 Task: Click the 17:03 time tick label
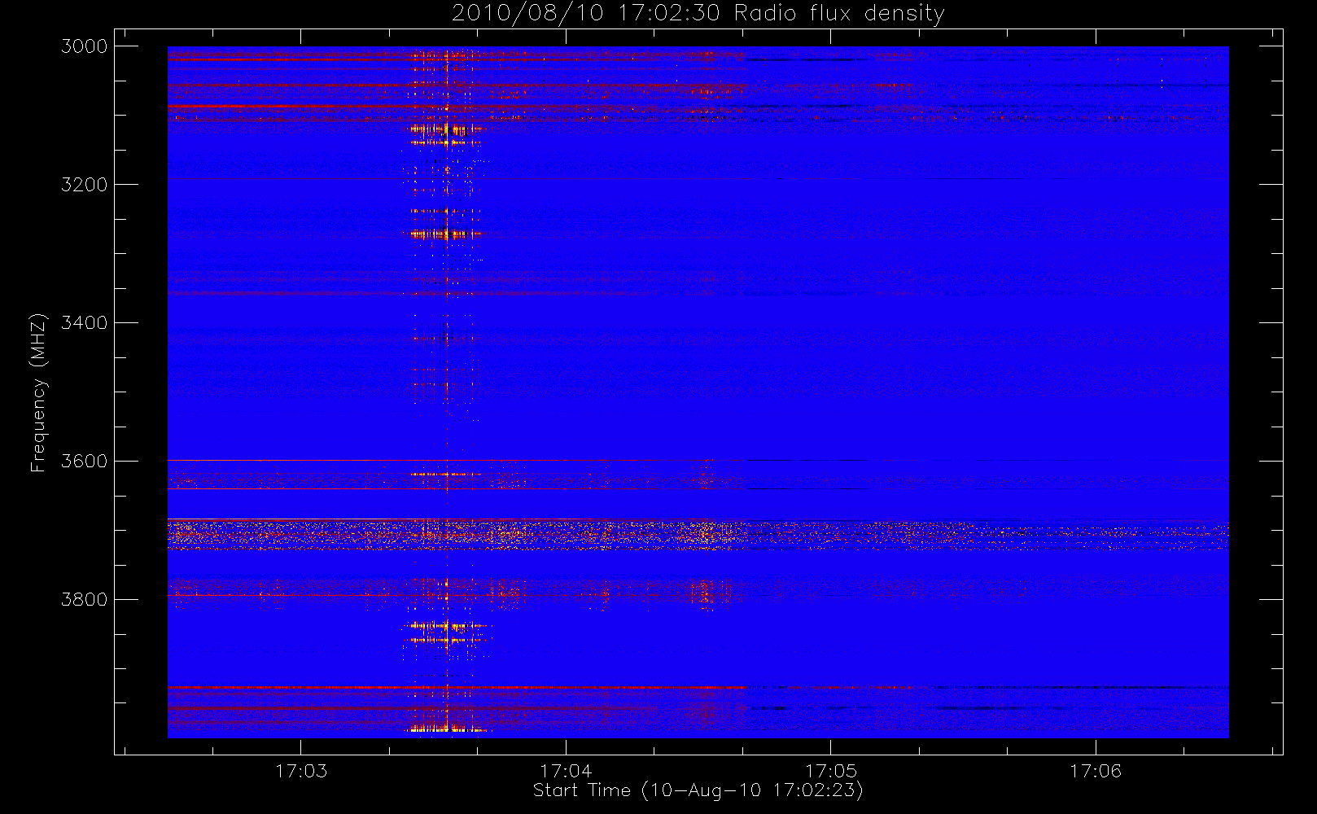tap(301, 771)
